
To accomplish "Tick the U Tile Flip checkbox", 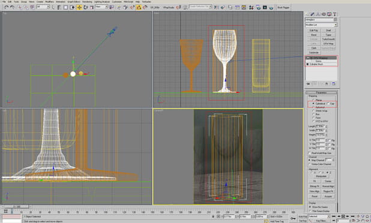I will [x=330, y=140].
